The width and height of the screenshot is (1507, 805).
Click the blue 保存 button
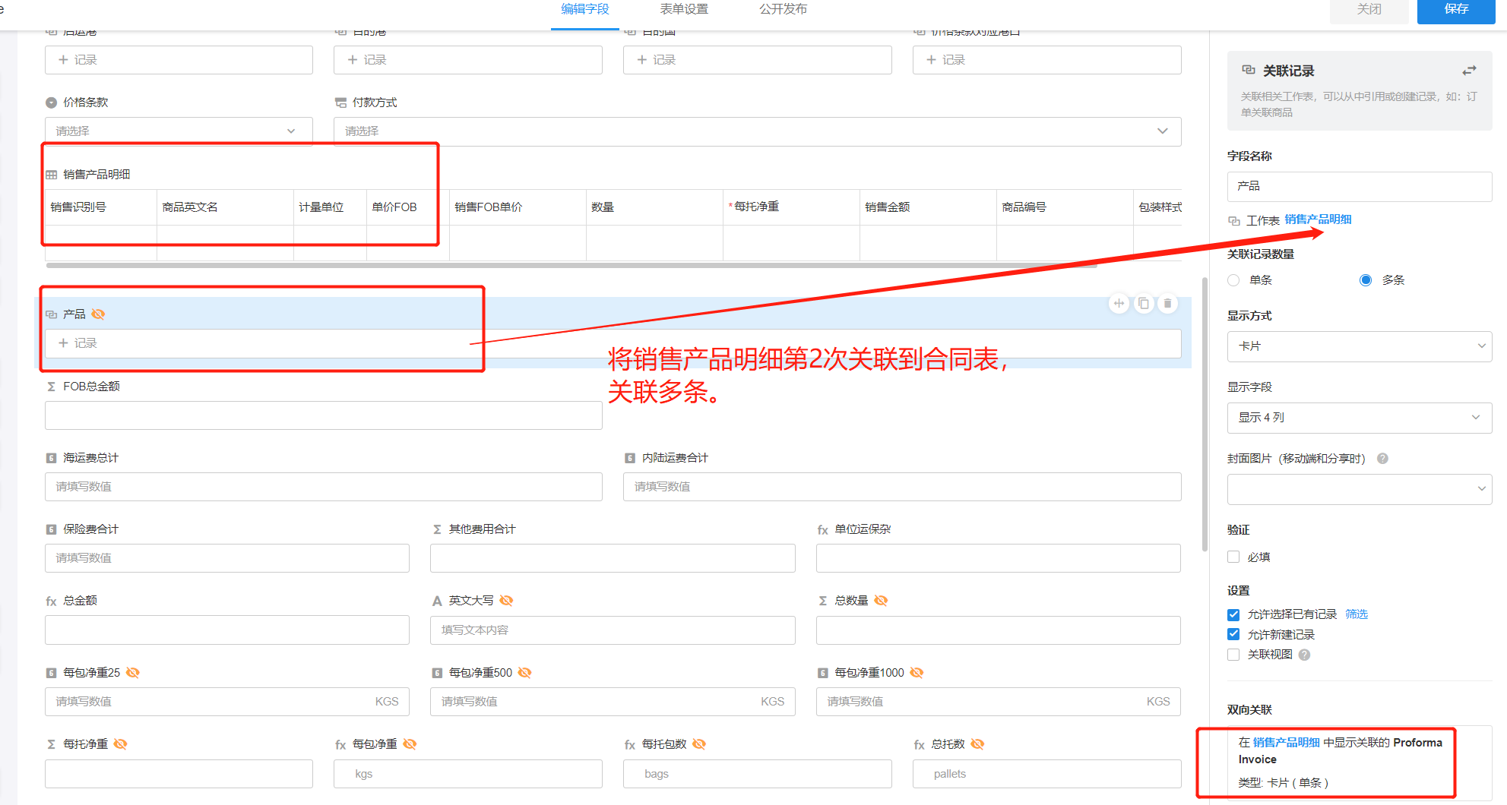coord(1455,9)
